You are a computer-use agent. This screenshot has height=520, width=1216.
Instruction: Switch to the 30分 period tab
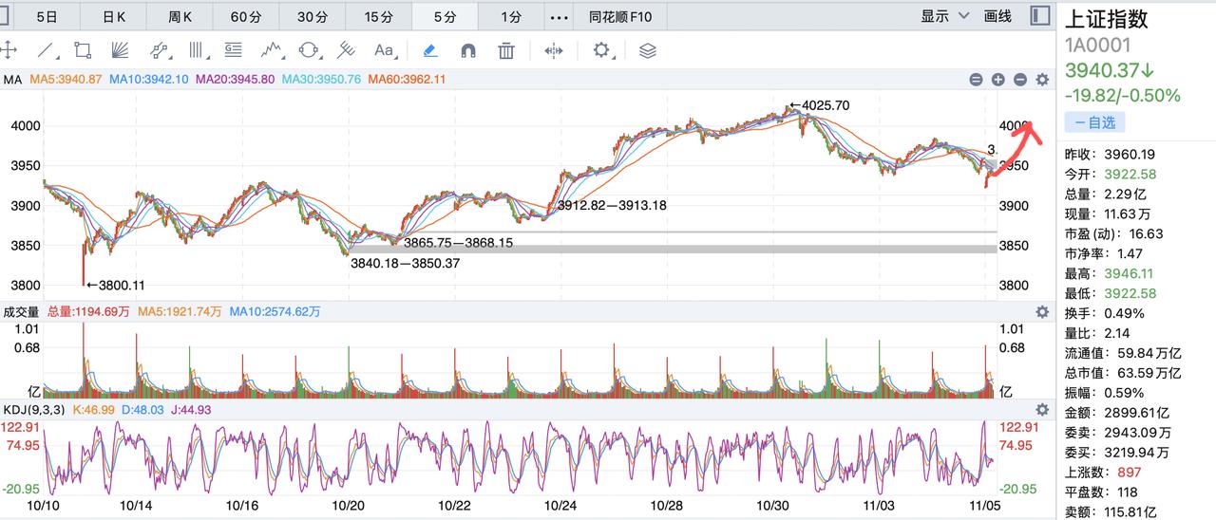pyautogui.click(x=313, y=17)
